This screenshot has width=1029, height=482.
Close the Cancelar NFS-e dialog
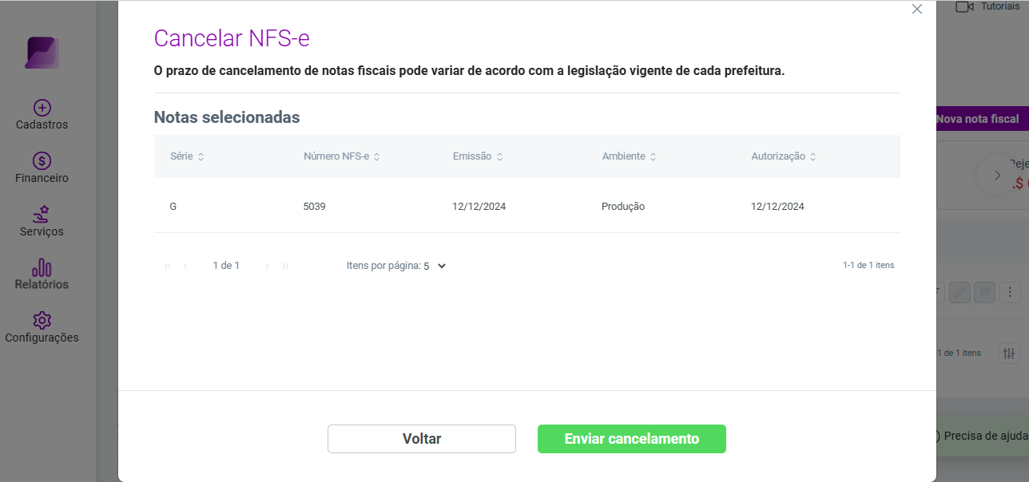917,10
